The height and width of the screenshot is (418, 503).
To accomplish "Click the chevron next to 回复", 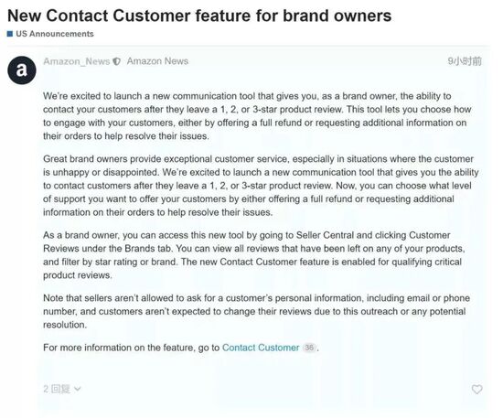I will click(78, 390).
